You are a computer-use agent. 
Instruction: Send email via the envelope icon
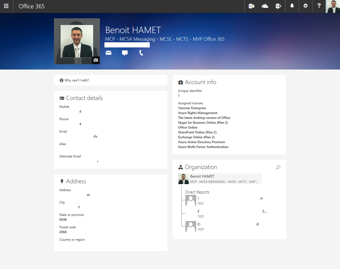point(109,53)
